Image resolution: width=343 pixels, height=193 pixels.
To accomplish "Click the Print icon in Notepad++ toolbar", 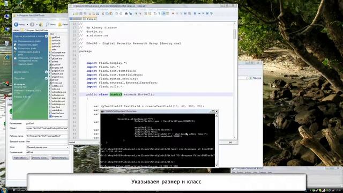I will [x=97, y=13].
